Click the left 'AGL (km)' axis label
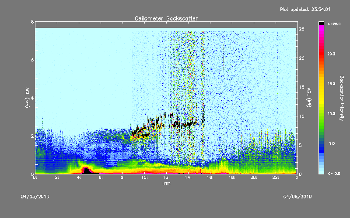 [27, 98]
